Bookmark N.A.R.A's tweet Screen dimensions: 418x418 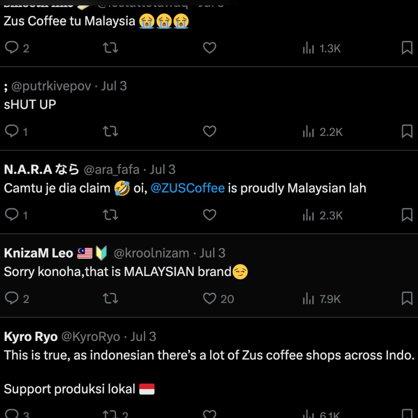click(x=407, y=215)
